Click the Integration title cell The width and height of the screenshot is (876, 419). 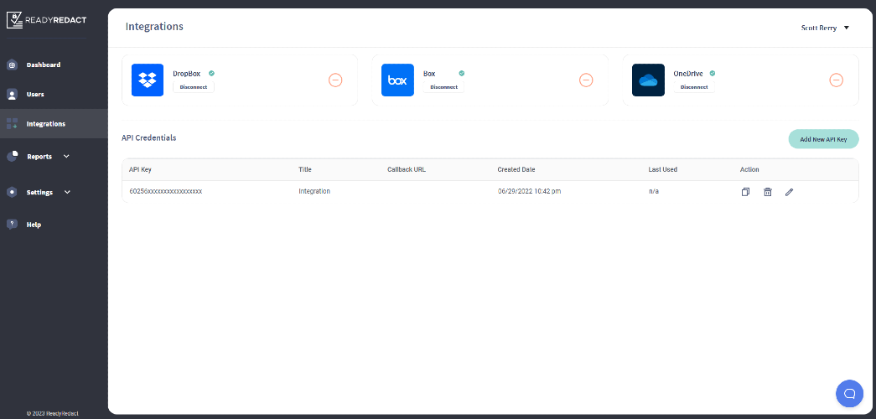pos(314,191)
